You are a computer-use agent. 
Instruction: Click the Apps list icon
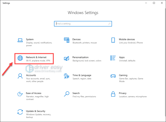tap(113, 59)
